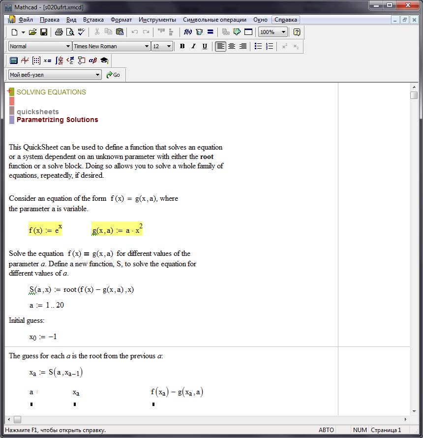
Task: Paste from clipboard with the paste icon
Action: (x=120, y=32)
